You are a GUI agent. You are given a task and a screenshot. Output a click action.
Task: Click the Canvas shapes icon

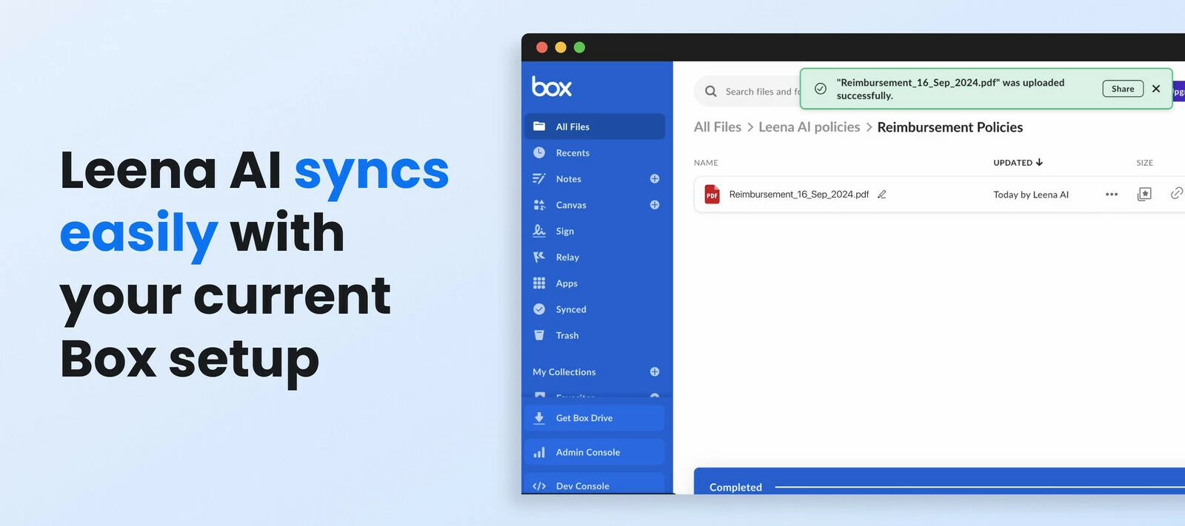(x=539, y=205)
